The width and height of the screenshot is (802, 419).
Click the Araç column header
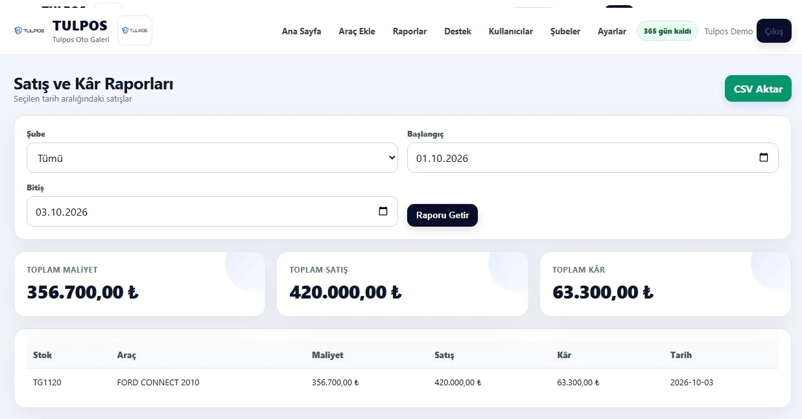pyautogui.click(x=126, y=355)
